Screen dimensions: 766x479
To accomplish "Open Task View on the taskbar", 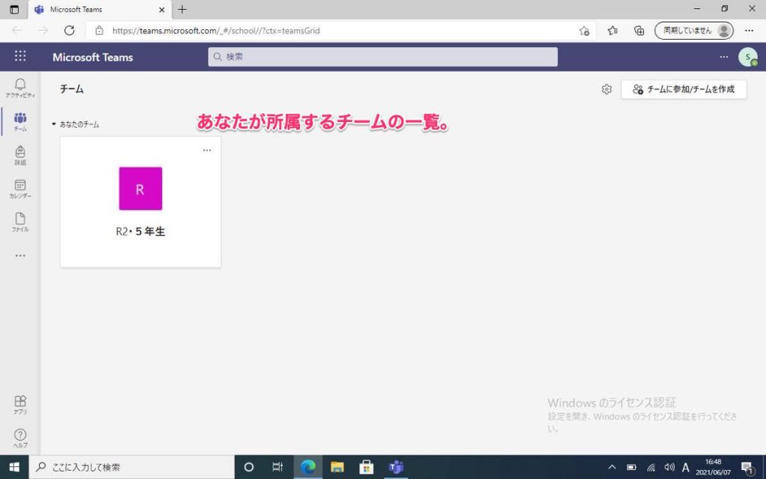I will [x=278, y=467].
